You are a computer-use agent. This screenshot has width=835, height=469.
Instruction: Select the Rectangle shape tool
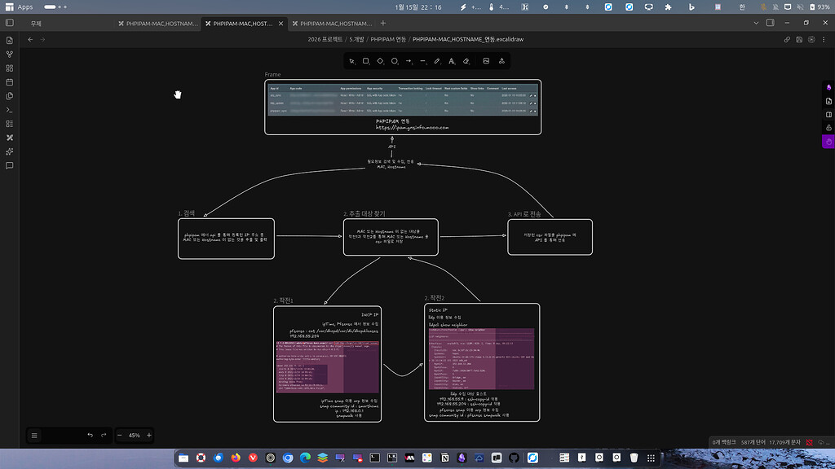366,61
